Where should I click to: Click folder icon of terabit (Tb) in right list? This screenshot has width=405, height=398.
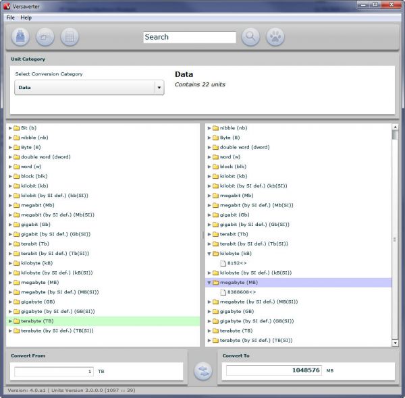point(216,234)
